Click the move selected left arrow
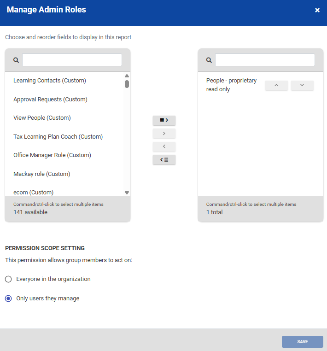The width and height of the screenshot is (327, 351). tap(164, 146)
